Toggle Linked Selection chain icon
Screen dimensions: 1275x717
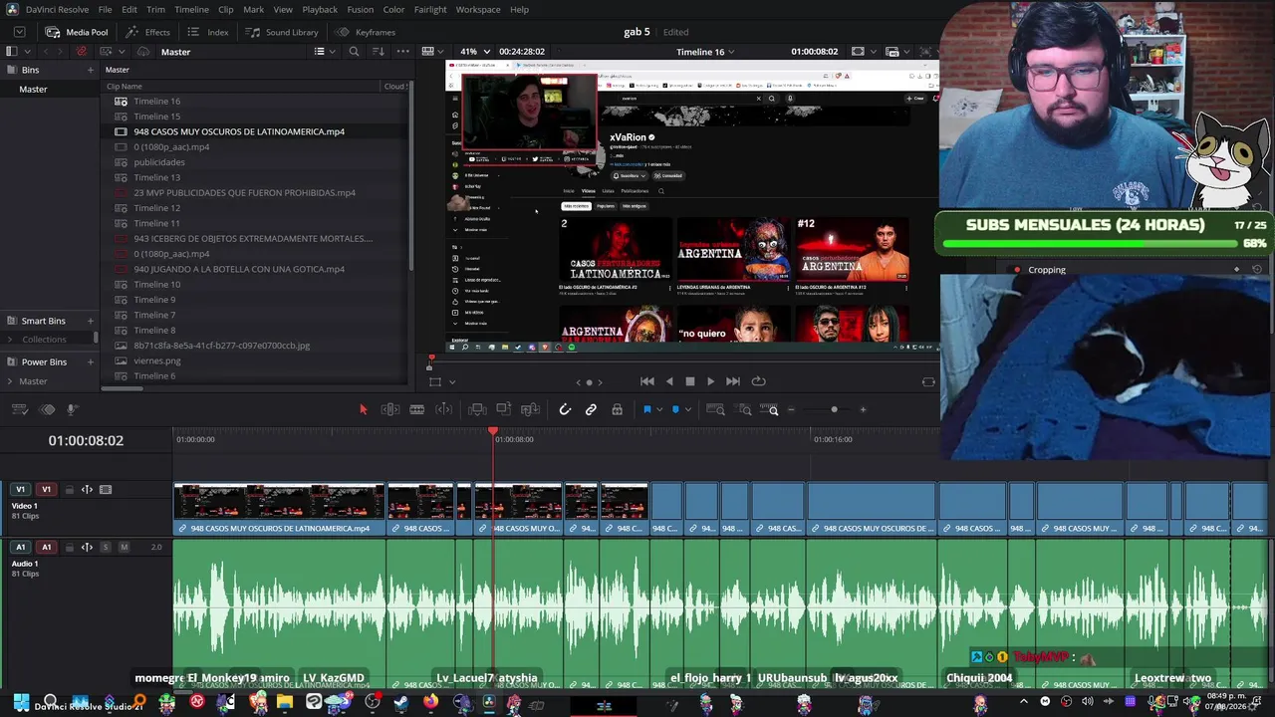[x=591, y=409]
